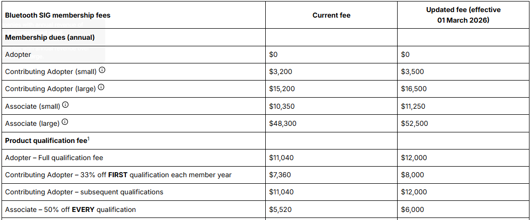Select the $48,300 Associate large current fee
This screenshot has width=531, height=220.
282,124
